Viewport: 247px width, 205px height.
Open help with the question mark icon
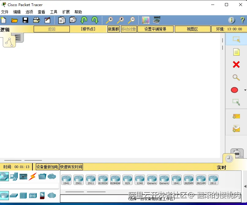point(243,20)
